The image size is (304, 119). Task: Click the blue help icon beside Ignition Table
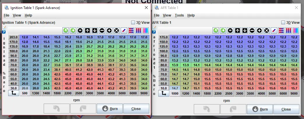pyautogui.click(x=4, y=32)
